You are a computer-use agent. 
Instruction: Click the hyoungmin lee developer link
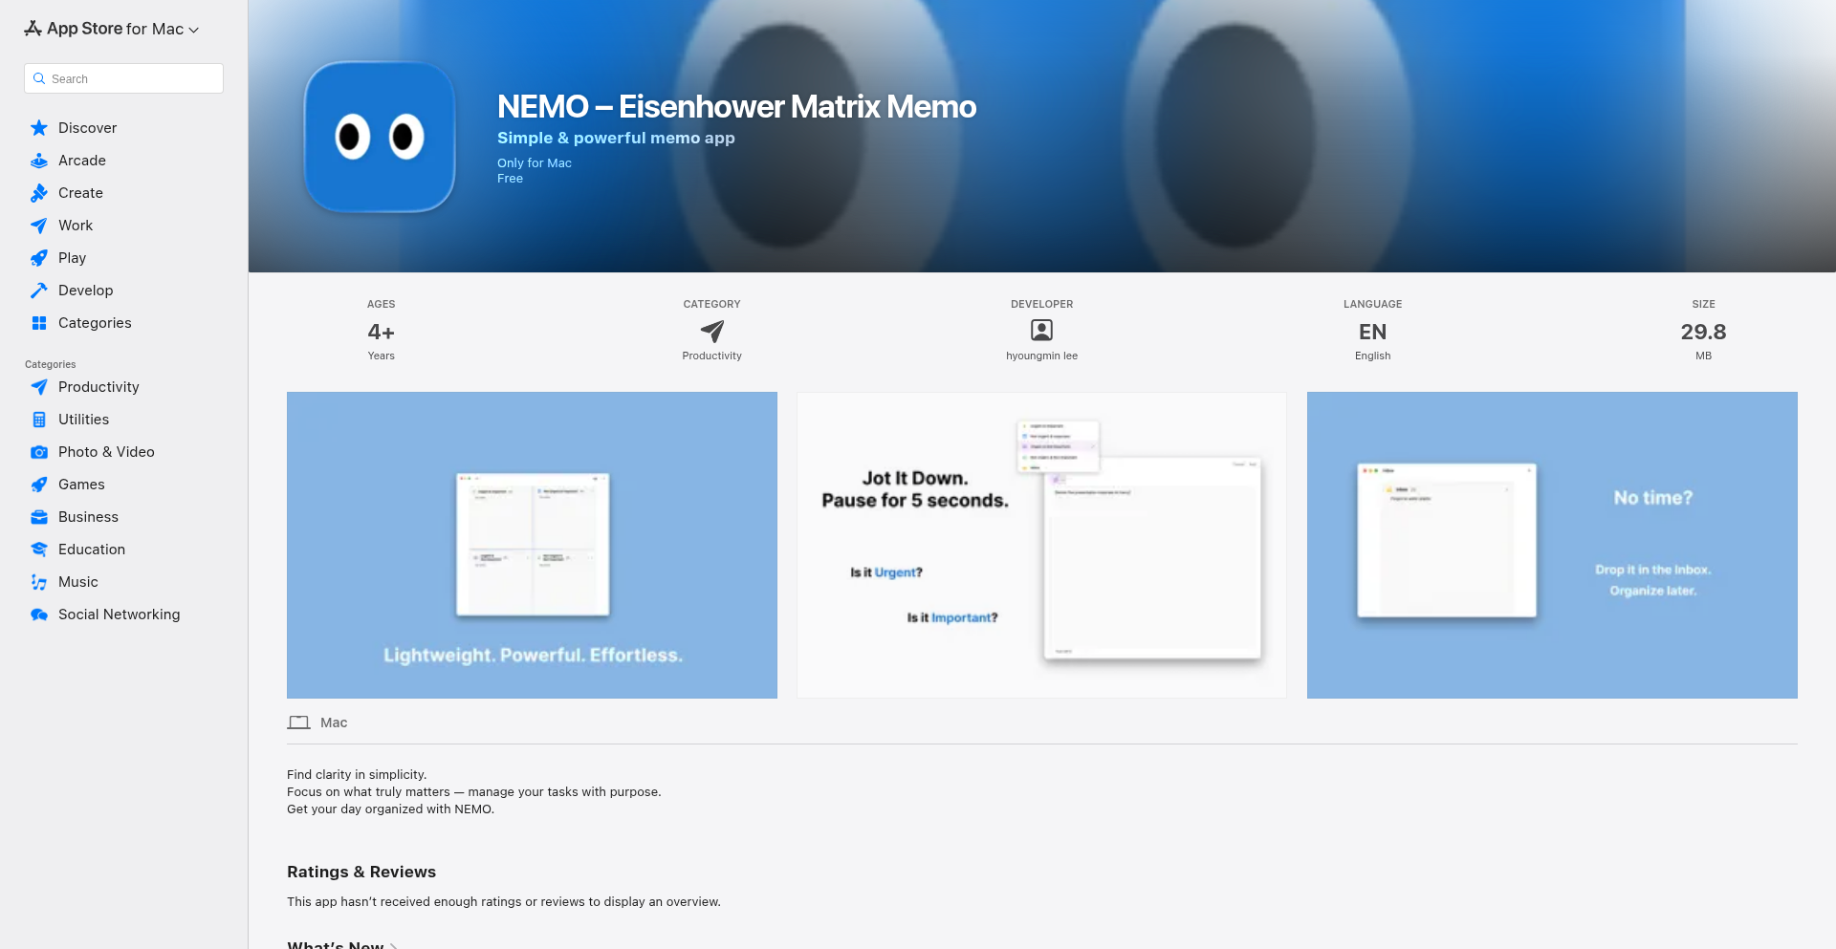(1041, 356)
